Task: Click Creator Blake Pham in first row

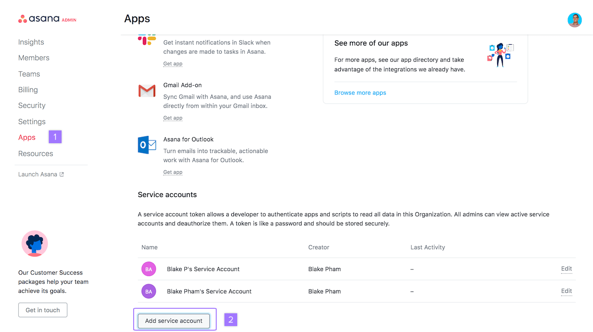Action: 325,269
